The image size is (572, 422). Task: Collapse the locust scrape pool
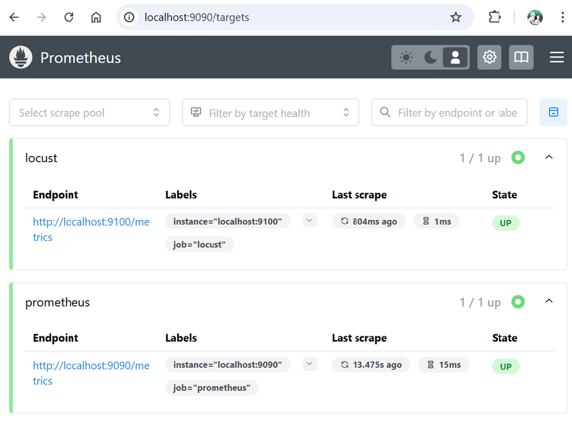click(x=549, y=157)
